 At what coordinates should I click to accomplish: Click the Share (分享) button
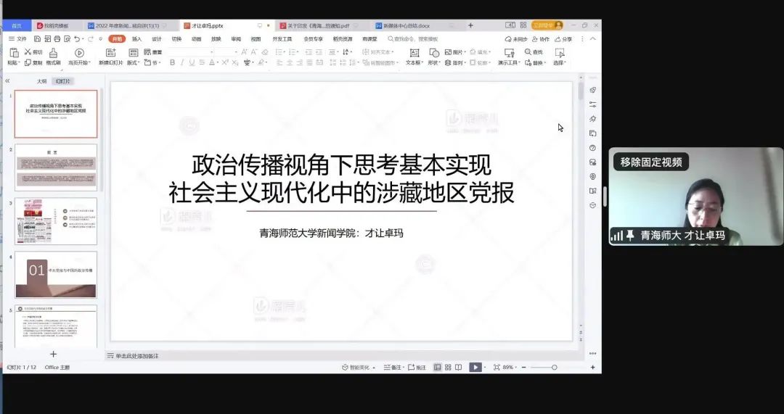(x=563, y=39)
